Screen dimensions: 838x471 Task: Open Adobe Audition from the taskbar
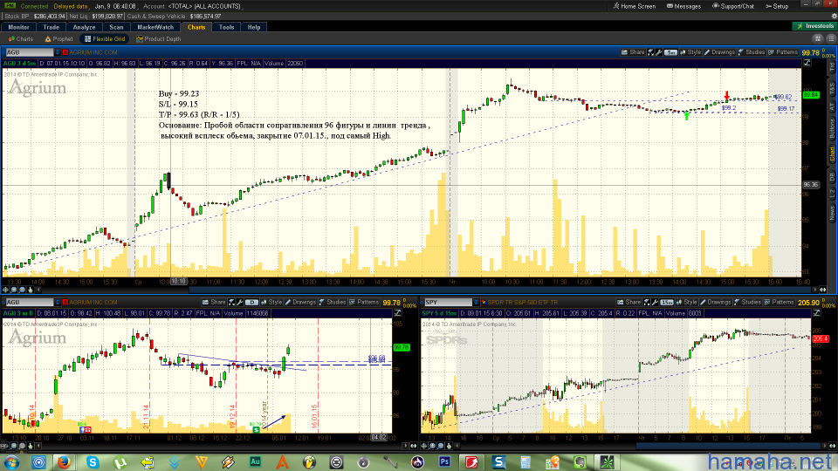(x=255, y=461)
